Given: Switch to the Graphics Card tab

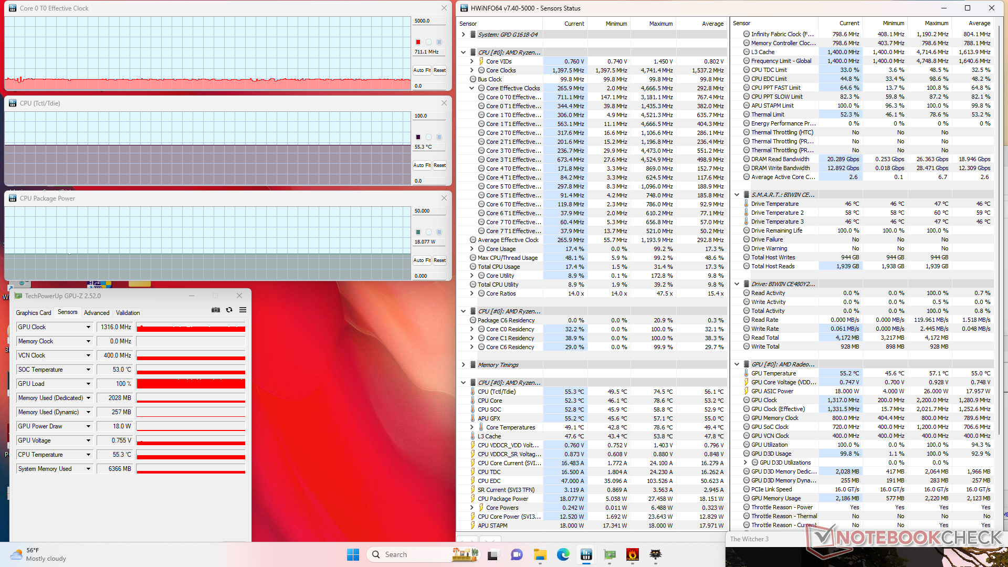Looking at the screenshot, I should 34,312.
